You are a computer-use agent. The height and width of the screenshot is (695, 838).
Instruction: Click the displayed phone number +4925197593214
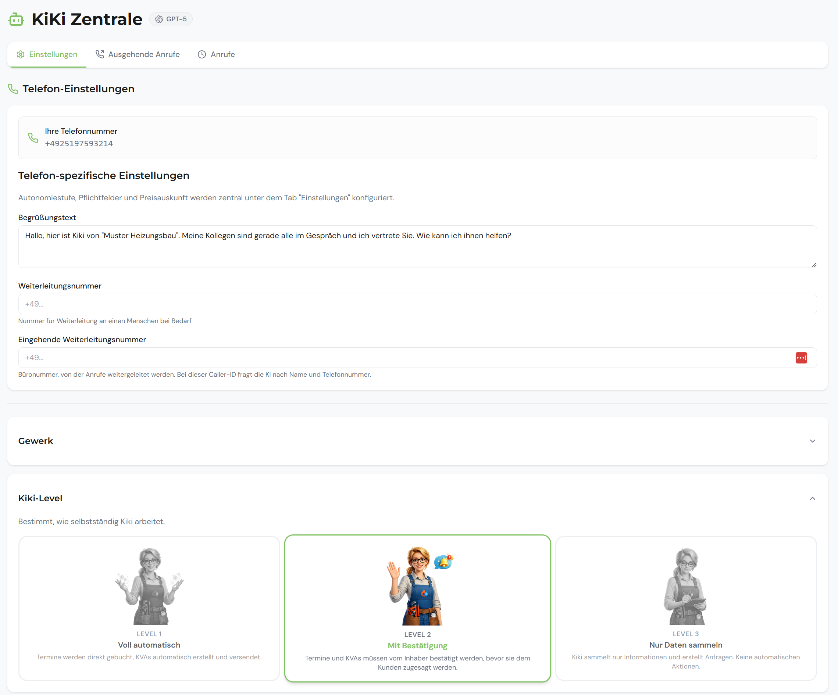(x=79, y=144)
